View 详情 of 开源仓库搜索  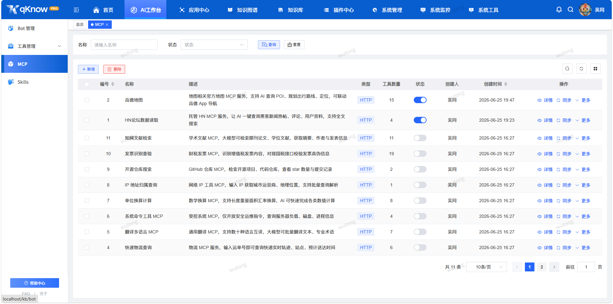pyautogui.click(x=545, y=170)
